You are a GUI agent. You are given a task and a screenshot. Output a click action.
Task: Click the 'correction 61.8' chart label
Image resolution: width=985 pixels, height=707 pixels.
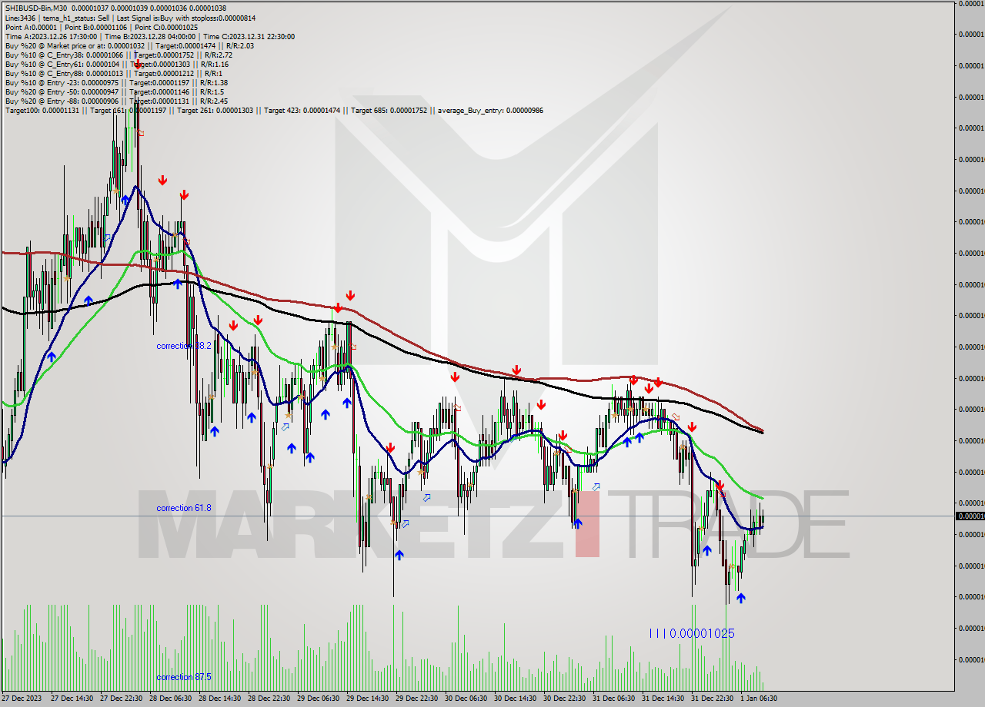tap(184, 508)
